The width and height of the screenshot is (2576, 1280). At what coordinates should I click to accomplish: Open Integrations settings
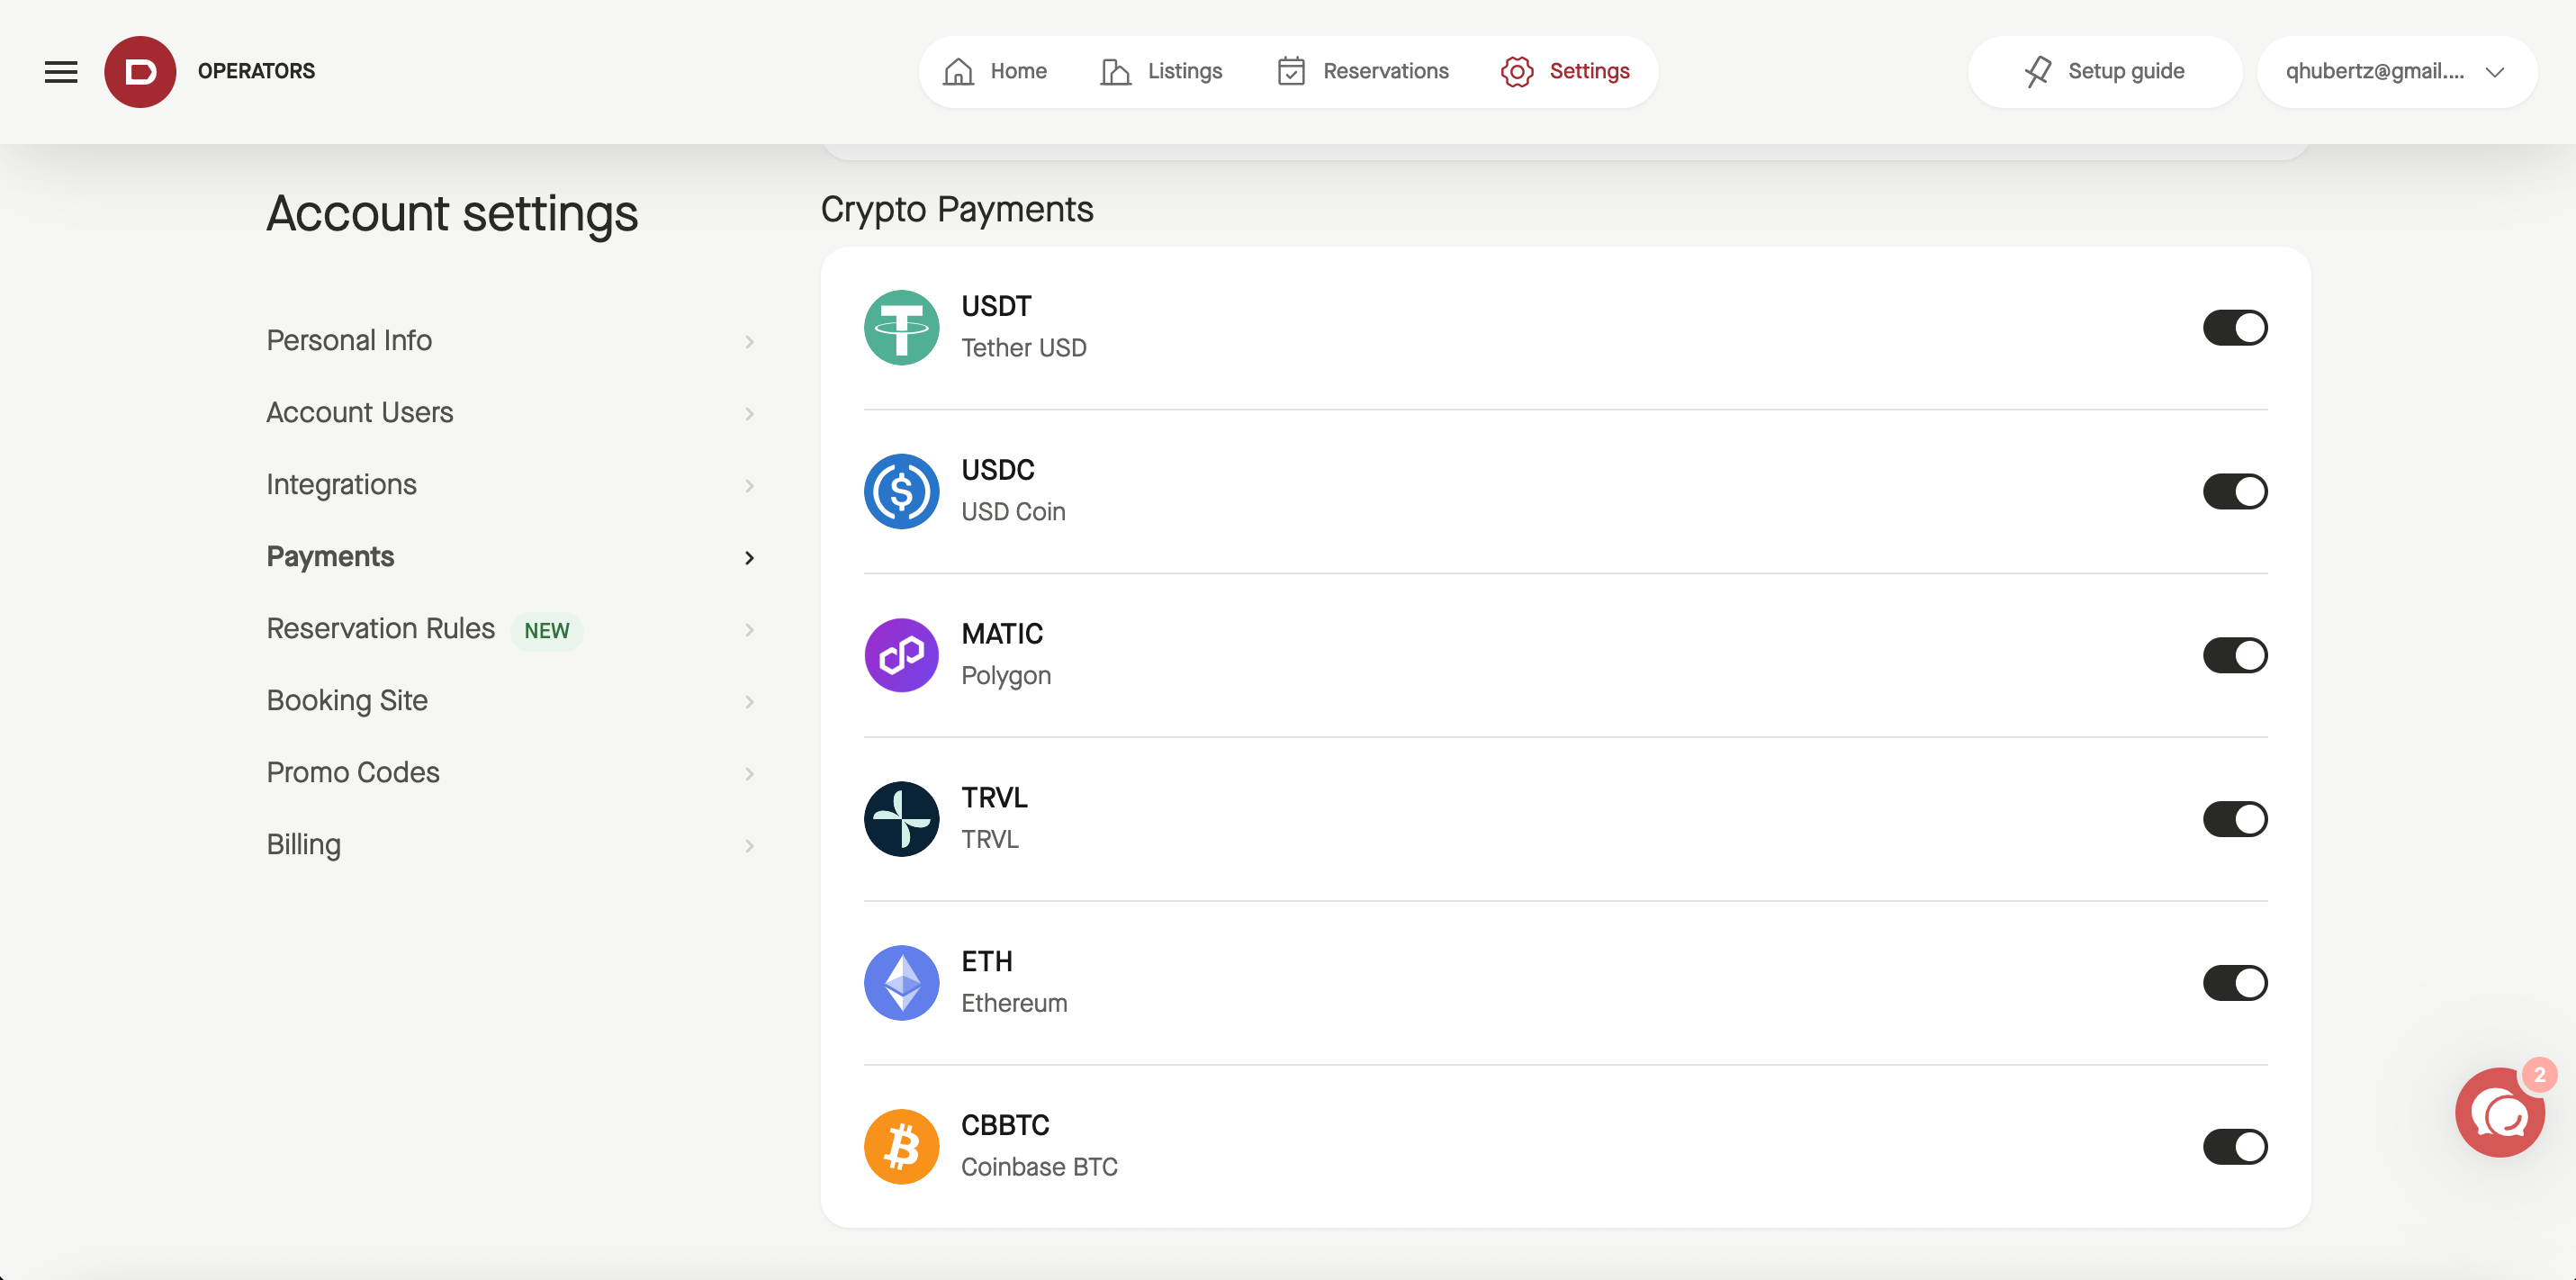[510, 485]
